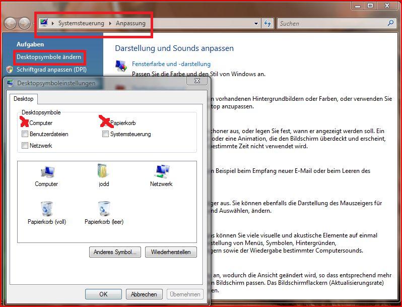
Task: Click the Aufgaben sidebar heading
Action: (30, 44)
